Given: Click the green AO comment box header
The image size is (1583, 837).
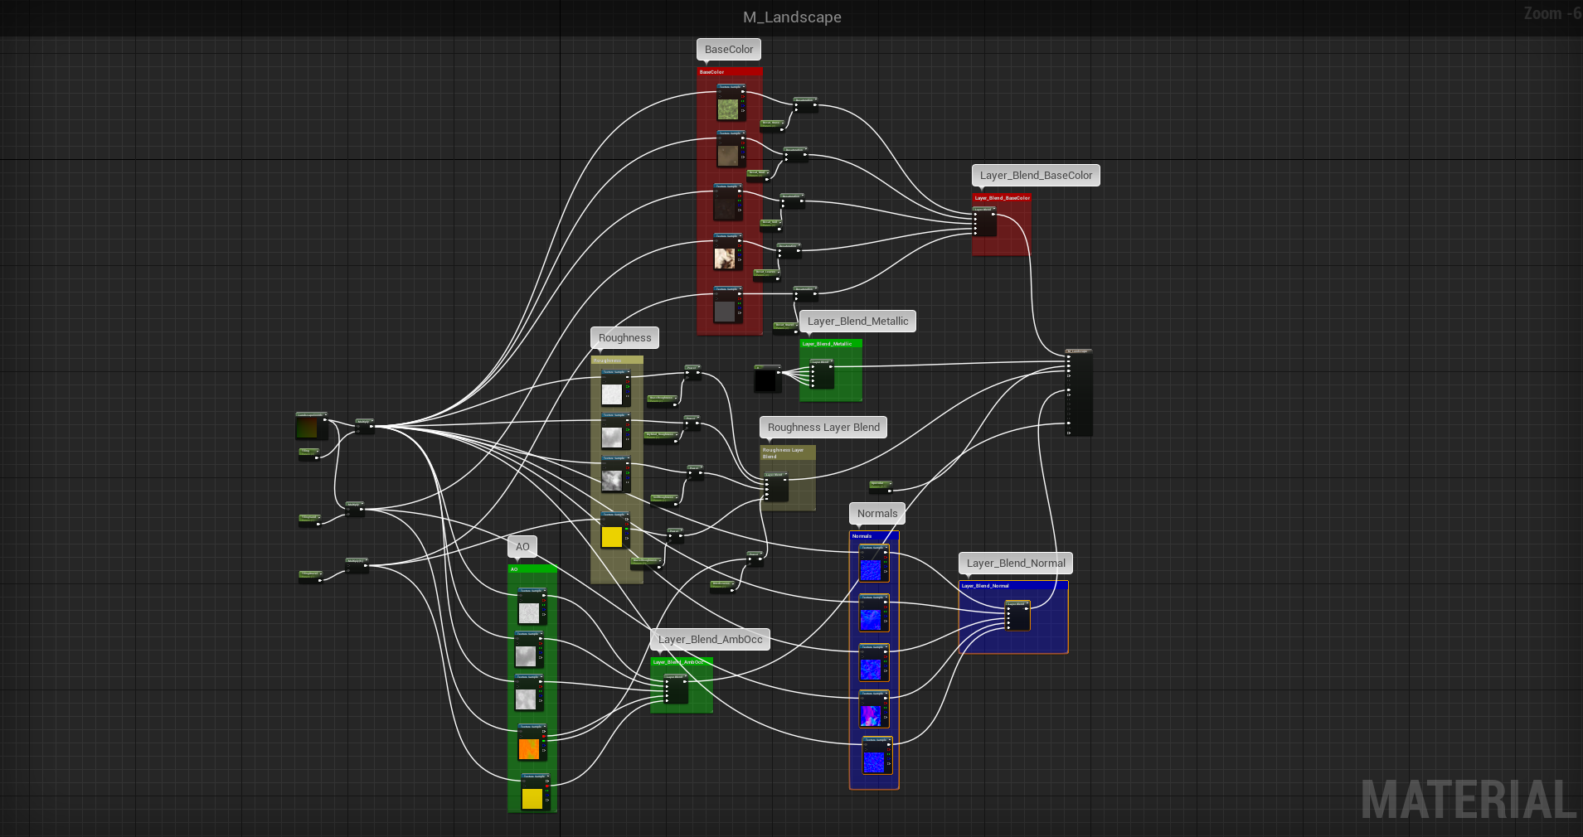Looking at the screenshot, I should [532, 569].
